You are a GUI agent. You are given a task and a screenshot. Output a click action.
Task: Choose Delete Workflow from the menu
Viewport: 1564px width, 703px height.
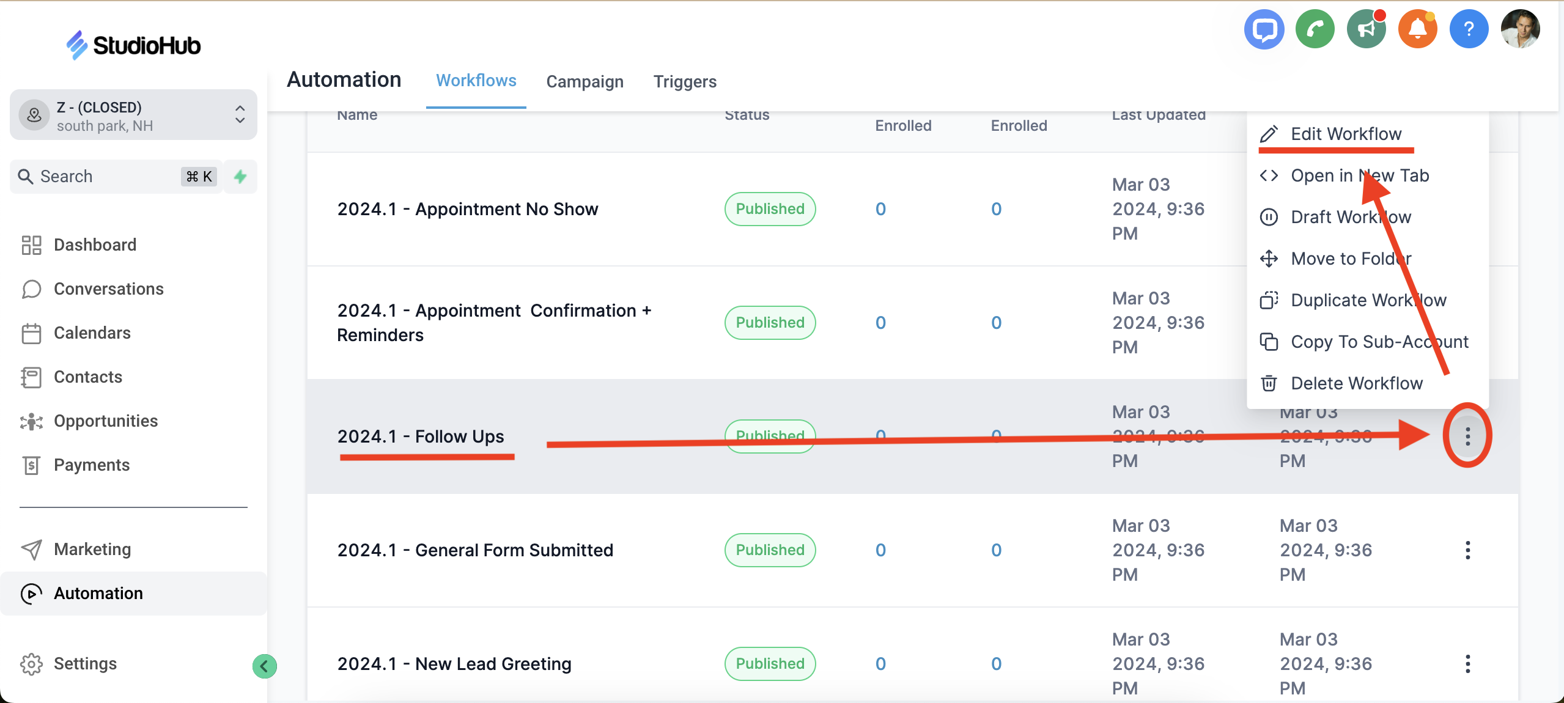click(x=1356, y=383)
